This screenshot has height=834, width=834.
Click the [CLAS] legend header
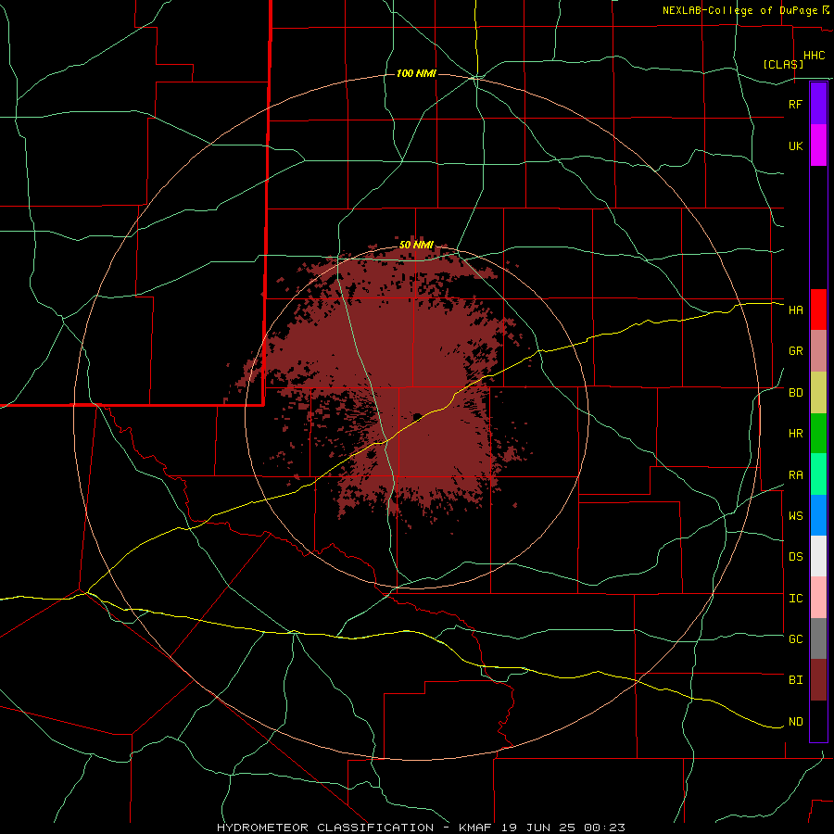783,65
